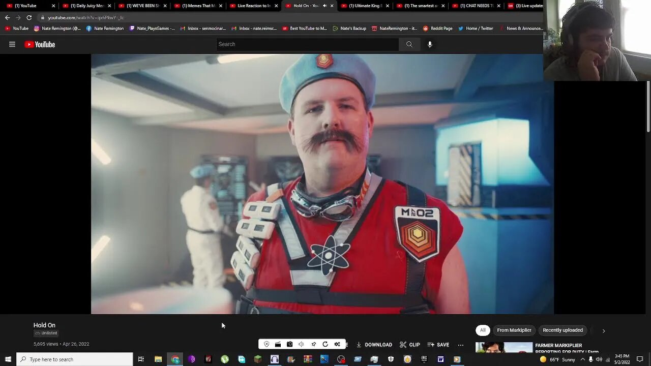Click the Windows taskbar search box
This screenshot has width=651, height=366.
coord(75,359)
